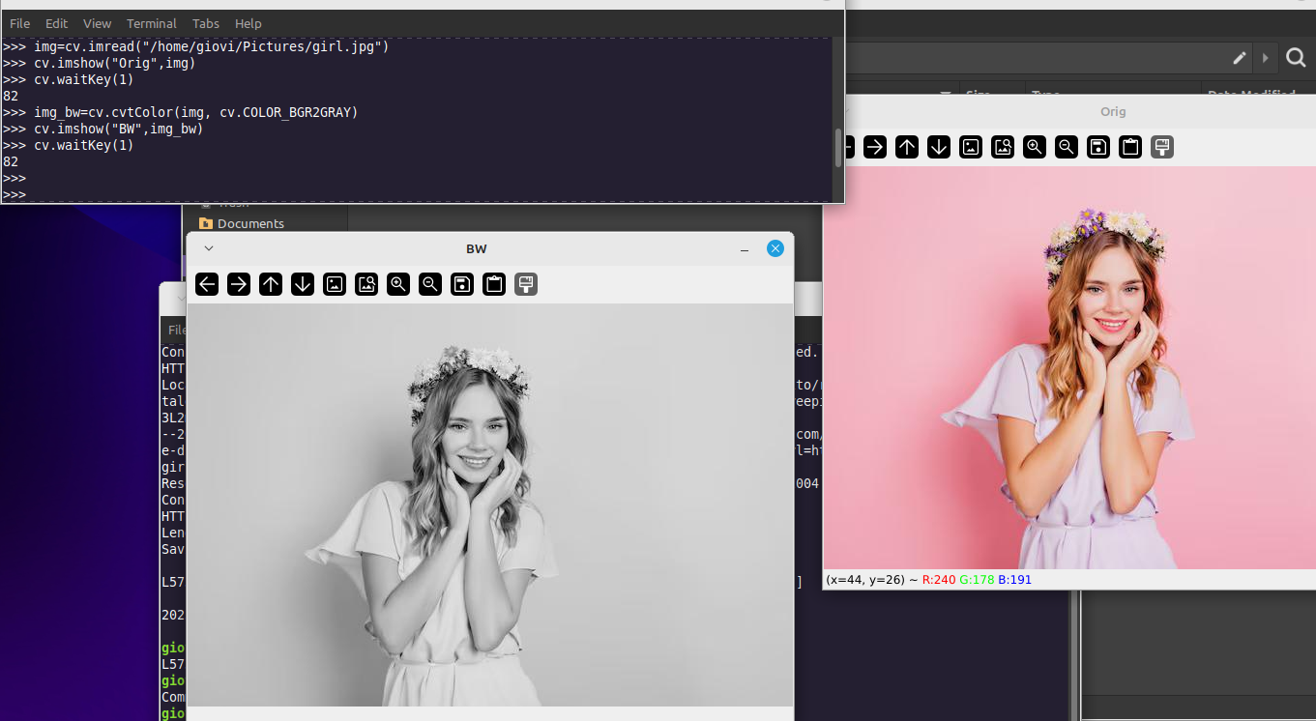
Task: Open the Edit menu in terminal
Action: click(x=56, y=23)
